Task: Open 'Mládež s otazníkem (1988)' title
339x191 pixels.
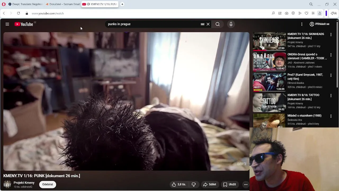Action: pyautogui.click(x=304, y=116)
